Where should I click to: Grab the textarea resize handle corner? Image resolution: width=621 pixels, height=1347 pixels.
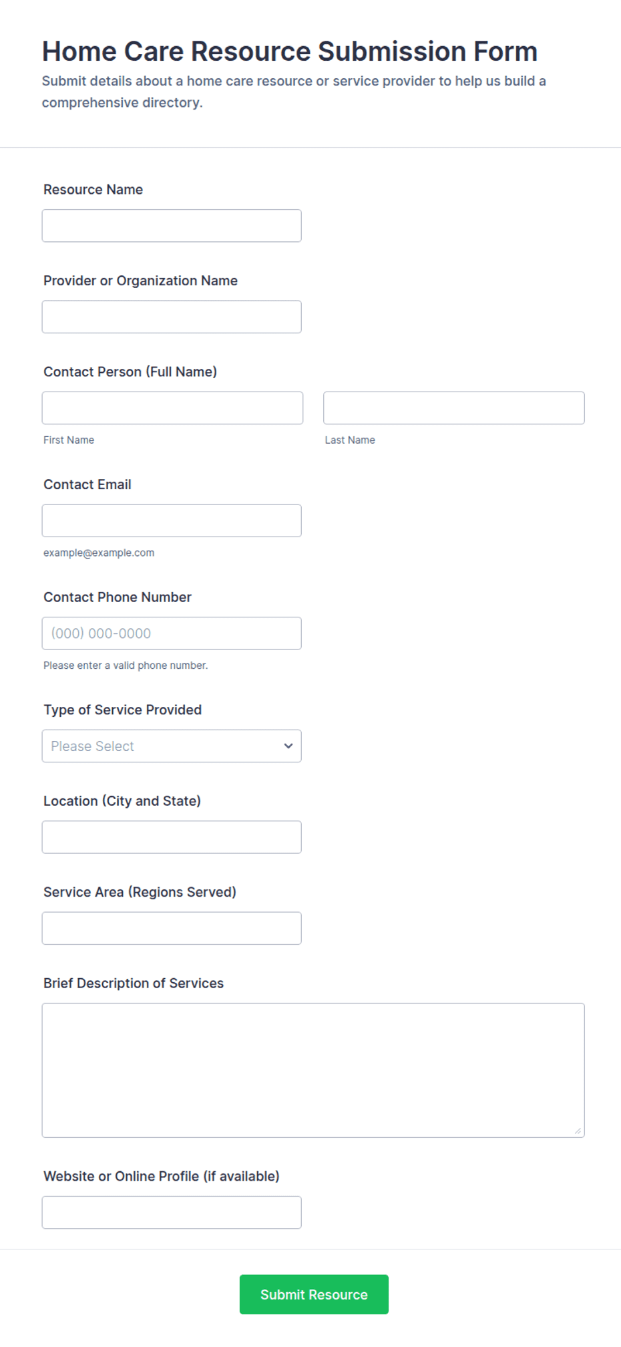(578, 1131)
